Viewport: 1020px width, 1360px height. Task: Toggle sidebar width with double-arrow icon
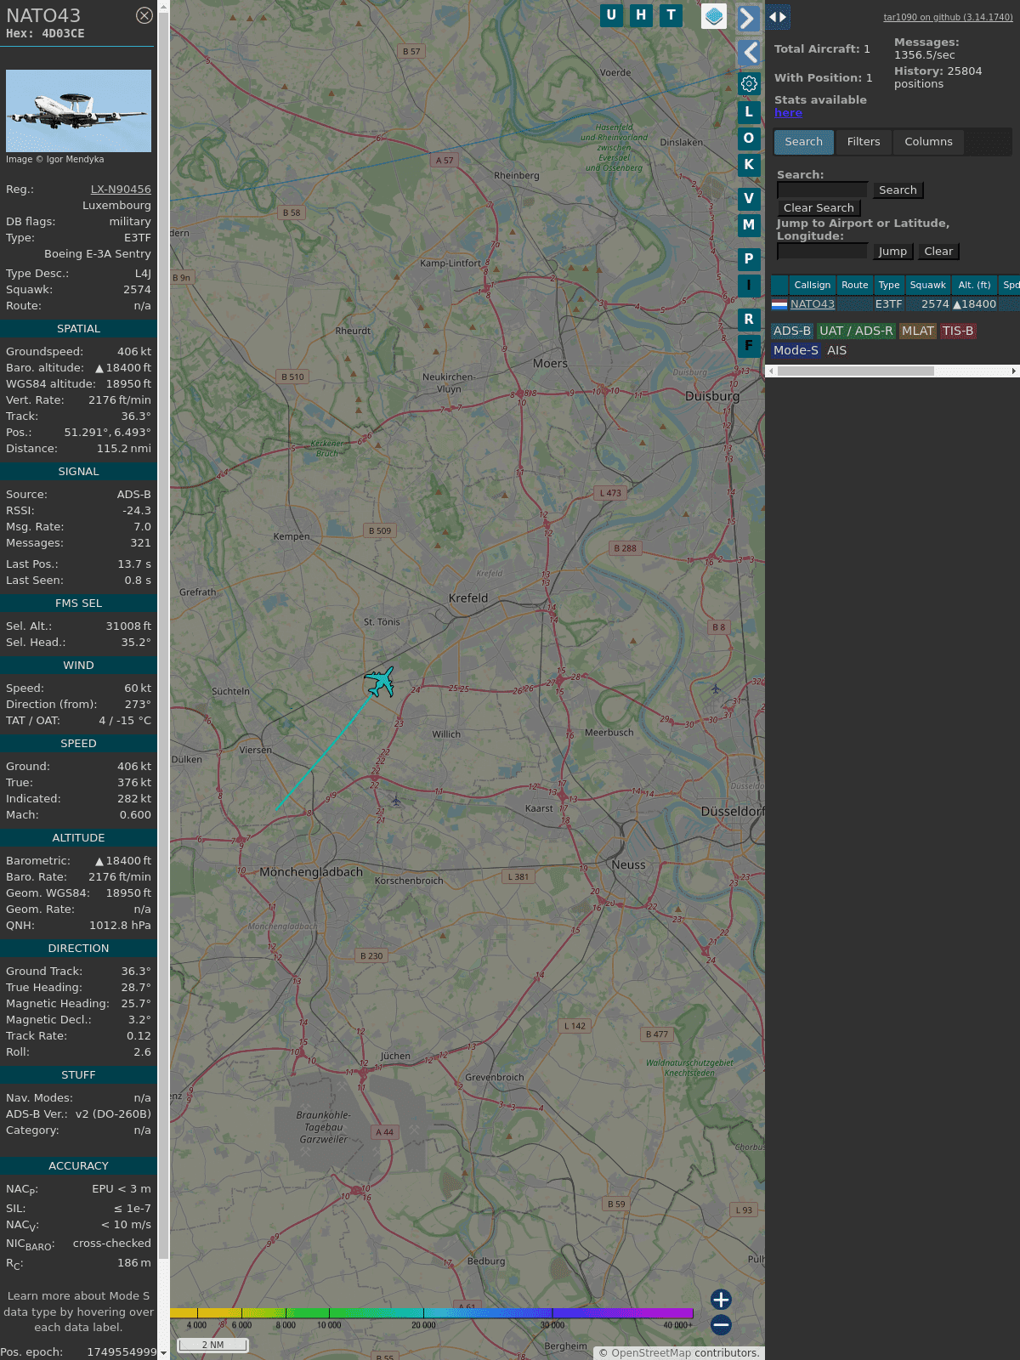[x=778, y=17]
